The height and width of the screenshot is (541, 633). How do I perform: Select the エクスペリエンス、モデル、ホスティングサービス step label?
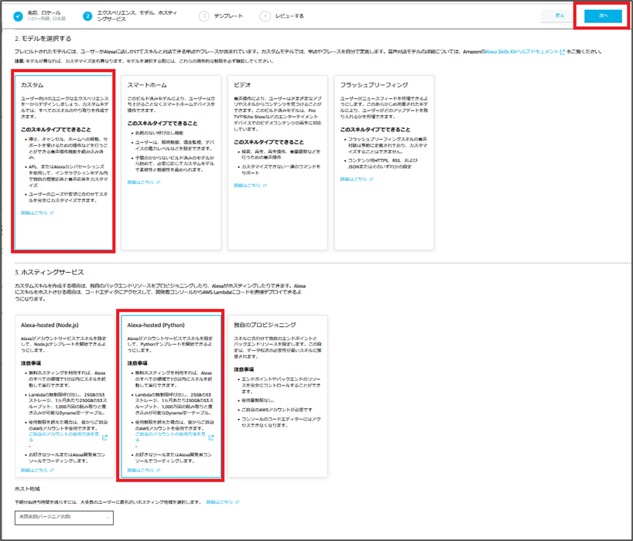137,15
